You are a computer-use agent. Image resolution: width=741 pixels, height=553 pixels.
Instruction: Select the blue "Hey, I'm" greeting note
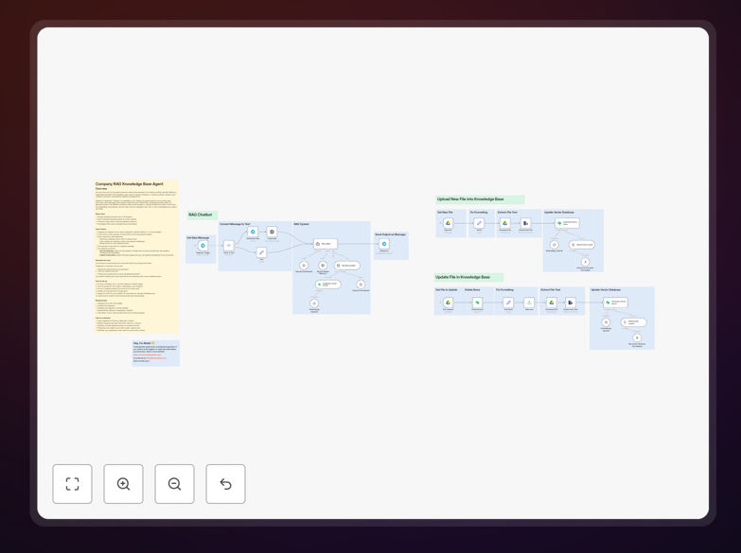click(156, 353)
